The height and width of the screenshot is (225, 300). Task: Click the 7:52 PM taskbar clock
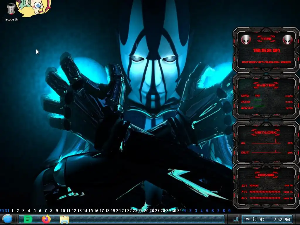click(x=282, y=219)
